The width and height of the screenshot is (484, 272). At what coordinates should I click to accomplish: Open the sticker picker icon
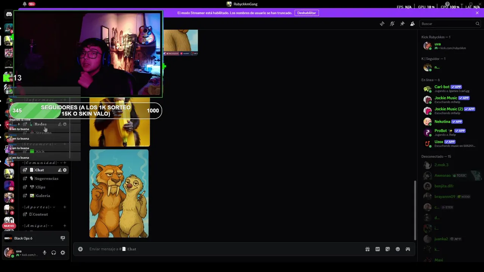pyautogui.click(x=388, y=249)
